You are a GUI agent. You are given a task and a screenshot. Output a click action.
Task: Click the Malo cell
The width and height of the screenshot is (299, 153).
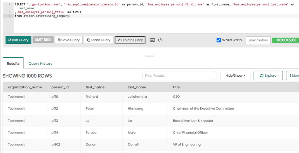(145, 133)
